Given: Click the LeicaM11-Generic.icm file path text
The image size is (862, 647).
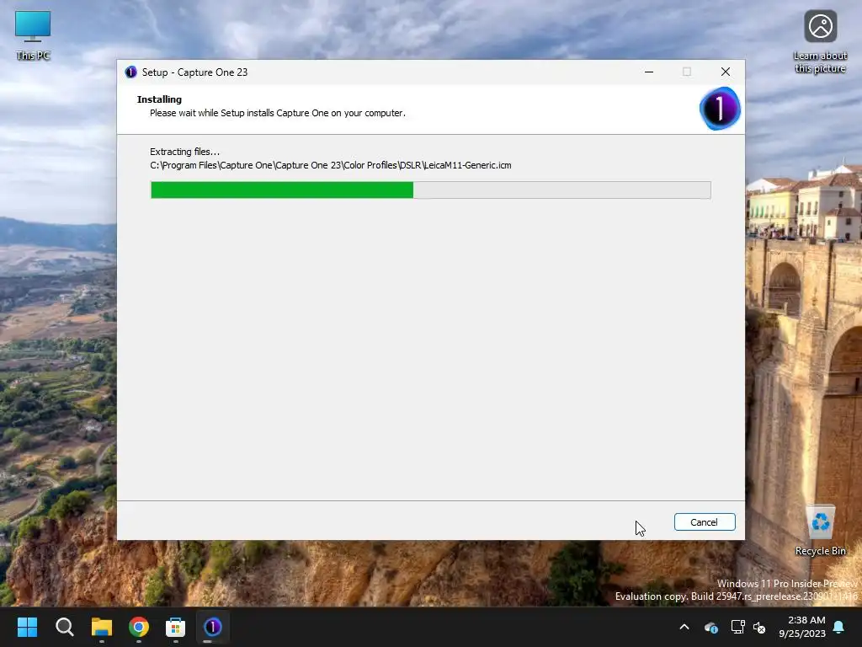Looking at the screenshot, I should click(330, 165).
